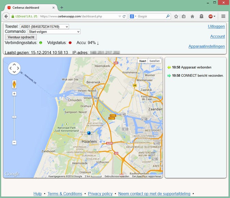Switch map to Kaart view
230x198 pixels.
point(143,61)
